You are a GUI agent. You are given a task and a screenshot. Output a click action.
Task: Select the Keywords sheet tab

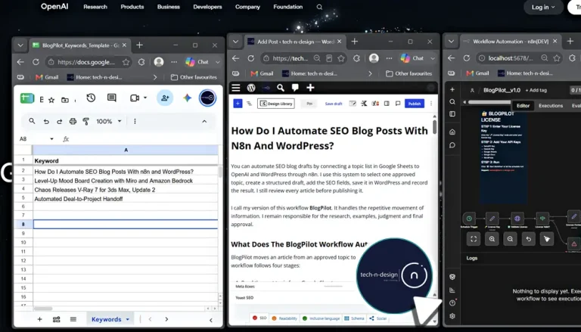[x=107, y=319]
